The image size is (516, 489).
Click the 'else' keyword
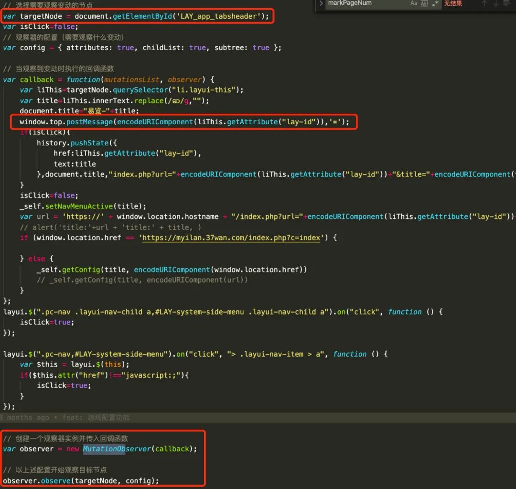(36, 259)
